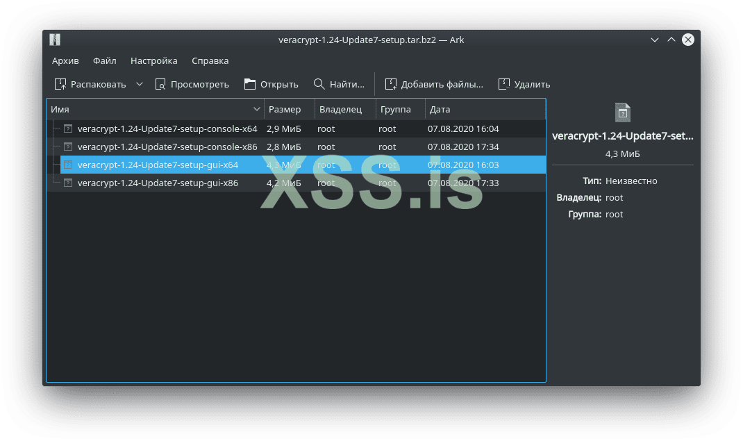Close the Ark window
This screenshot has height=441, width=743.
[688, 40]
